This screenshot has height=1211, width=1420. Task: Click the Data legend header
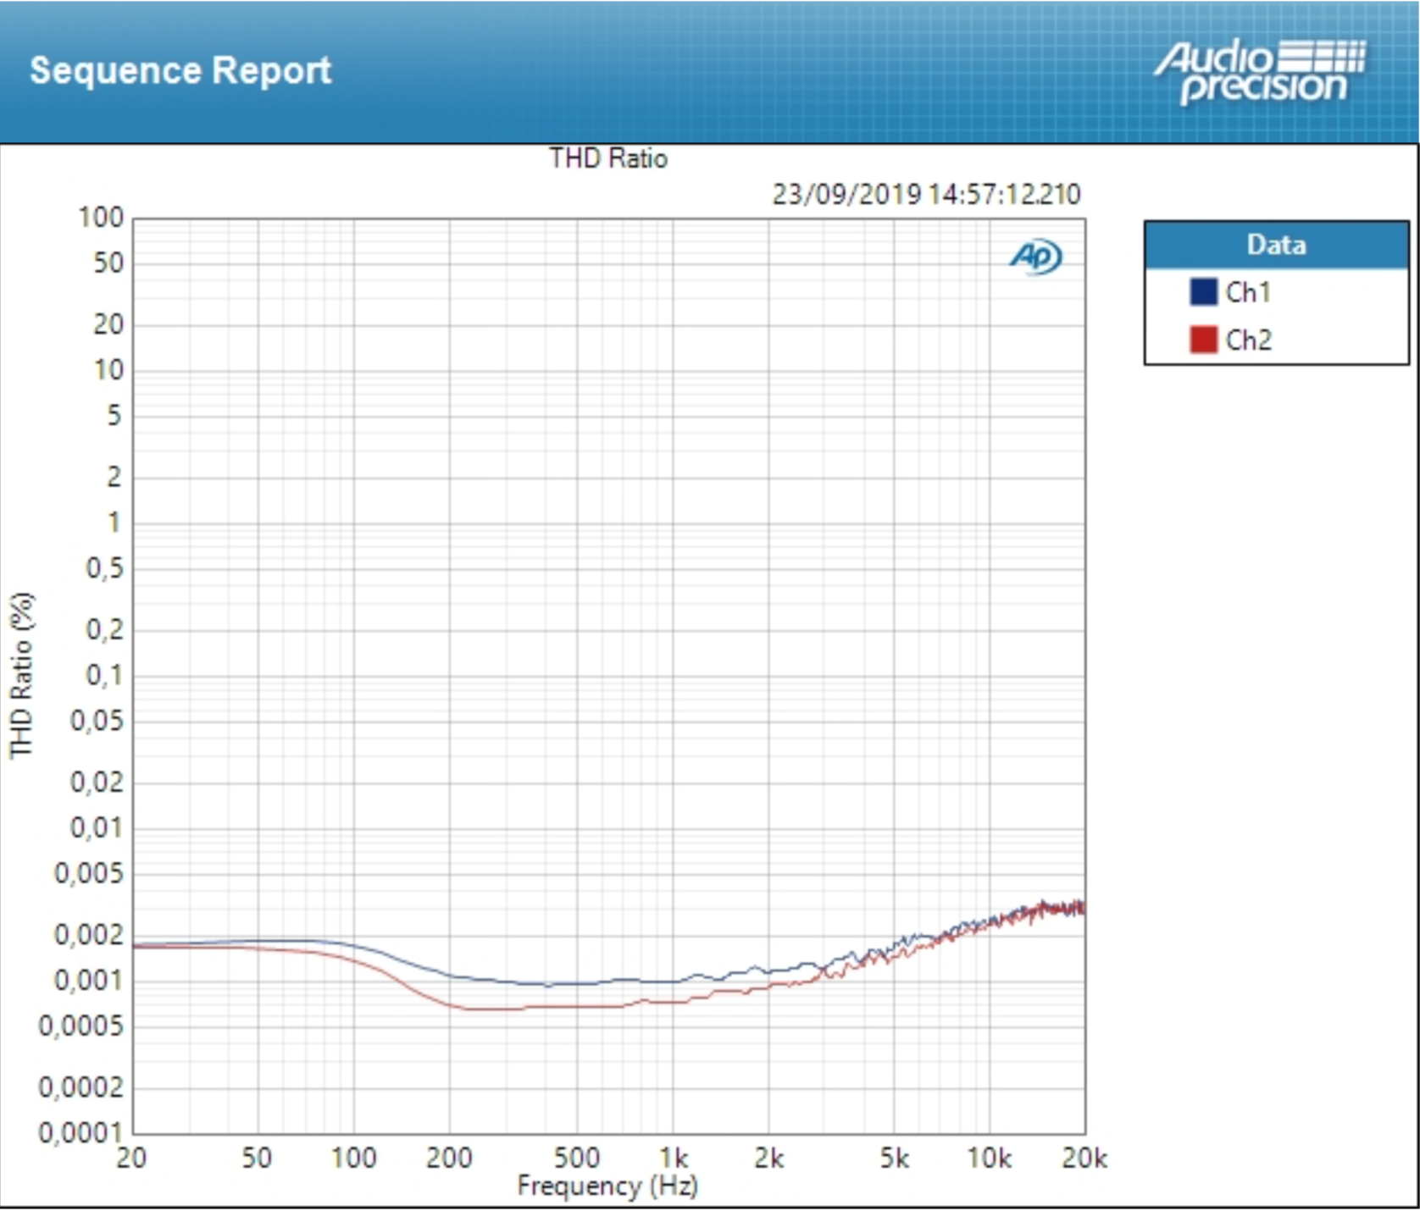click(1276, 245)
